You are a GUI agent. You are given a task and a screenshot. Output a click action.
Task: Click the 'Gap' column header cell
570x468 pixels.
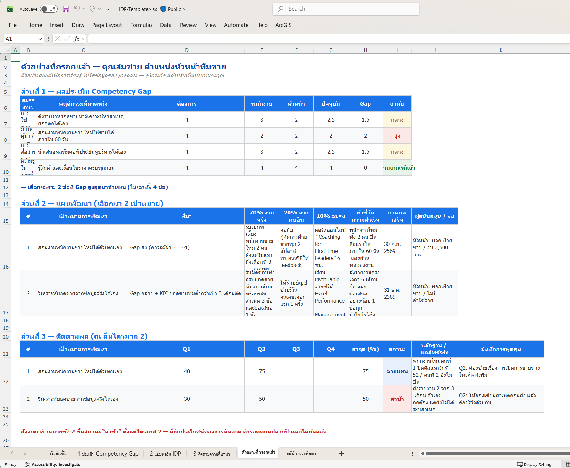(x=365, y=104)
